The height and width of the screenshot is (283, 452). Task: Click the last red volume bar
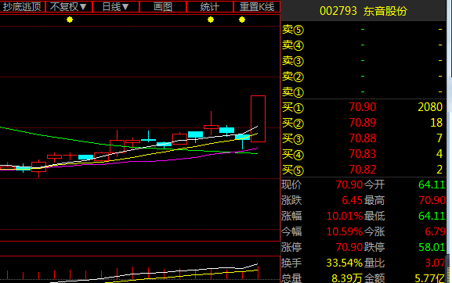pyautogui.click(x=258, y=272)
